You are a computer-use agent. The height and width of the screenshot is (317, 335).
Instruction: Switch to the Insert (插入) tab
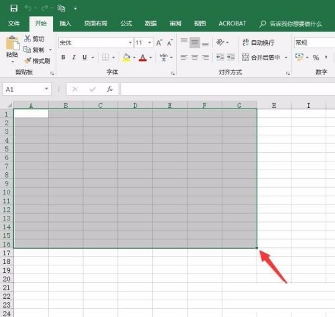pyautogui.click(x=65, y=23)
